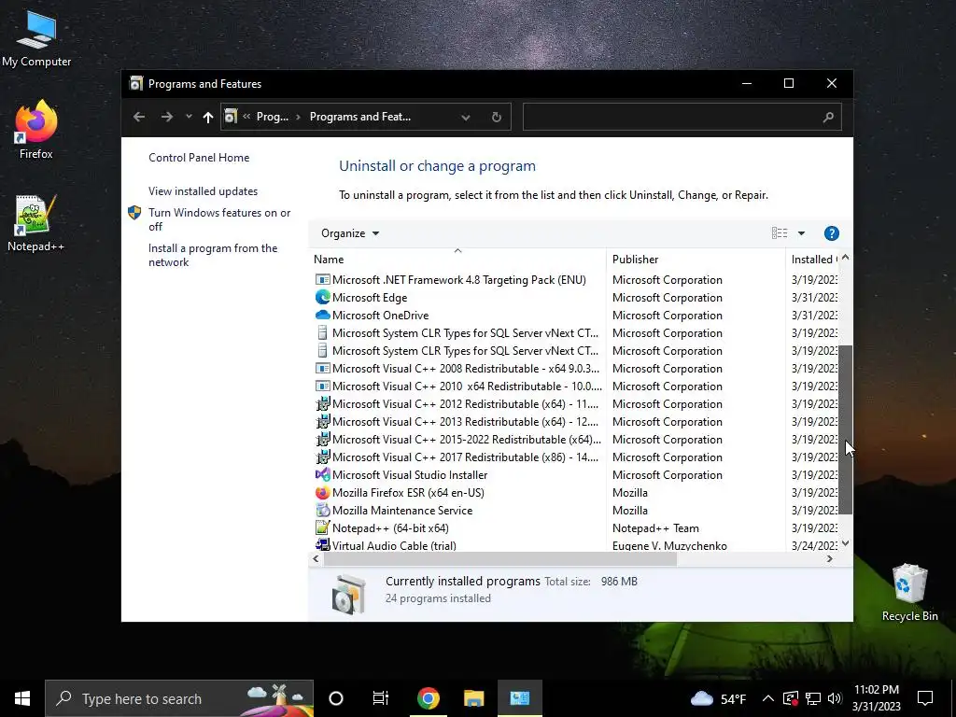The image size is (956, 717).
Task: Click the vertical scrollbar thumb
Action: [x=845, y=430]
